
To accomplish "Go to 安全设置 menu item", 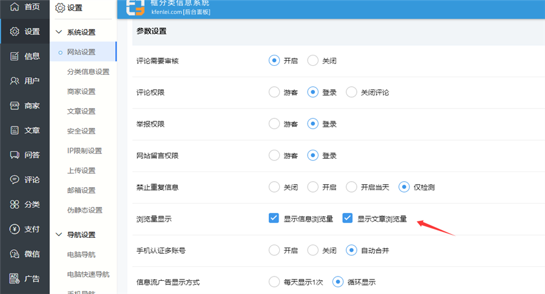I will pos(81,131).
